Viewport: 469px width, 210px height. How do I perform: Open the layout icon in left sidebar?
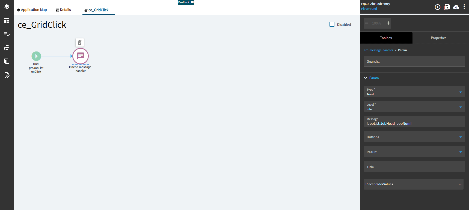click(x=7, y=20)
